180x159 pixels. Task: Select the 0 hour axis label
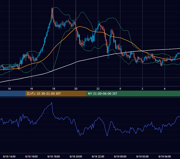[x=120, y=89]
